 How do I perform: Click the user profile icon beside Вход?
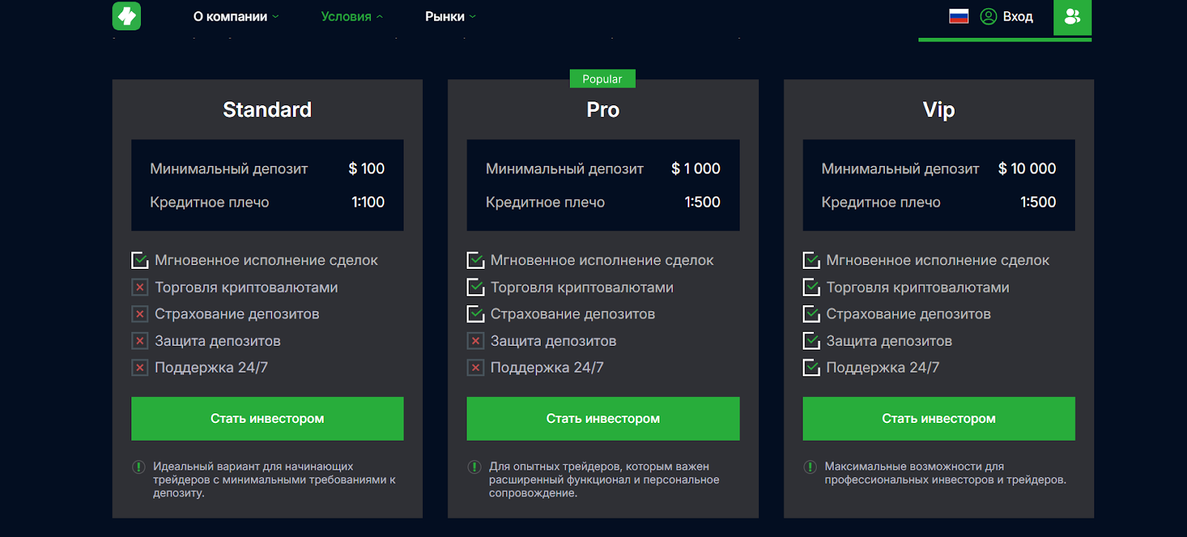[988, 16]
